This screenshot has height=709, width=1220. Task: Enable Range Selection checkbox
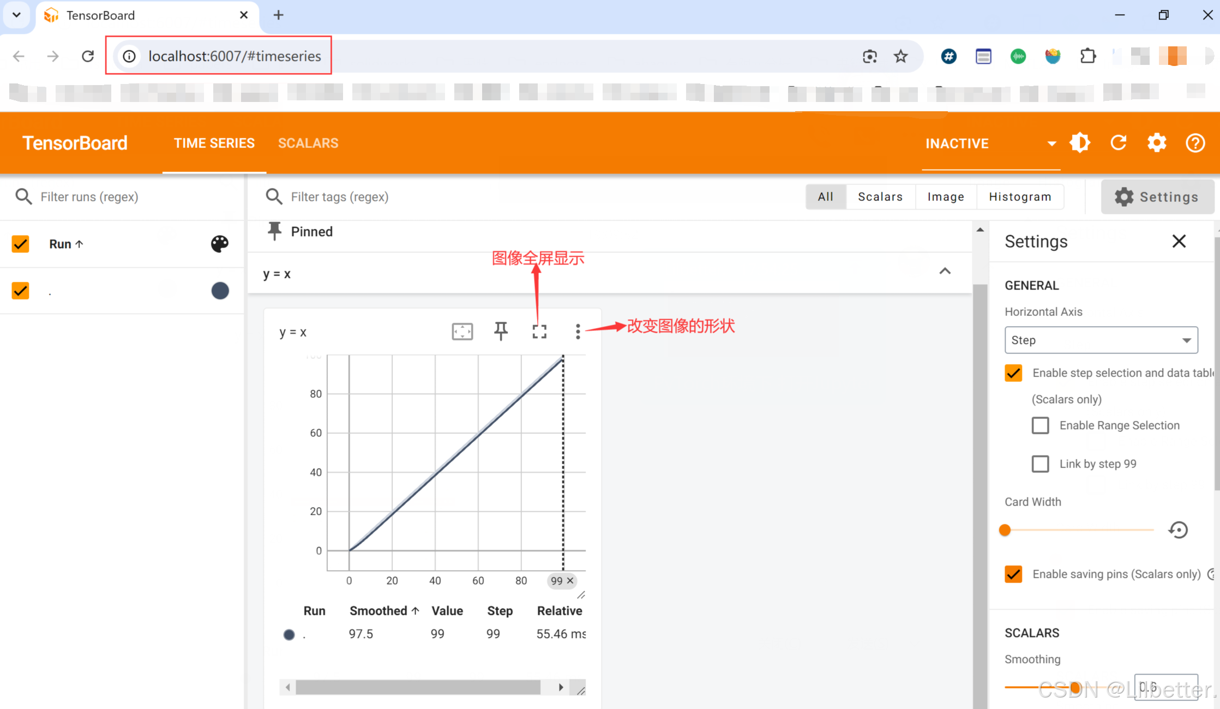1040,425
